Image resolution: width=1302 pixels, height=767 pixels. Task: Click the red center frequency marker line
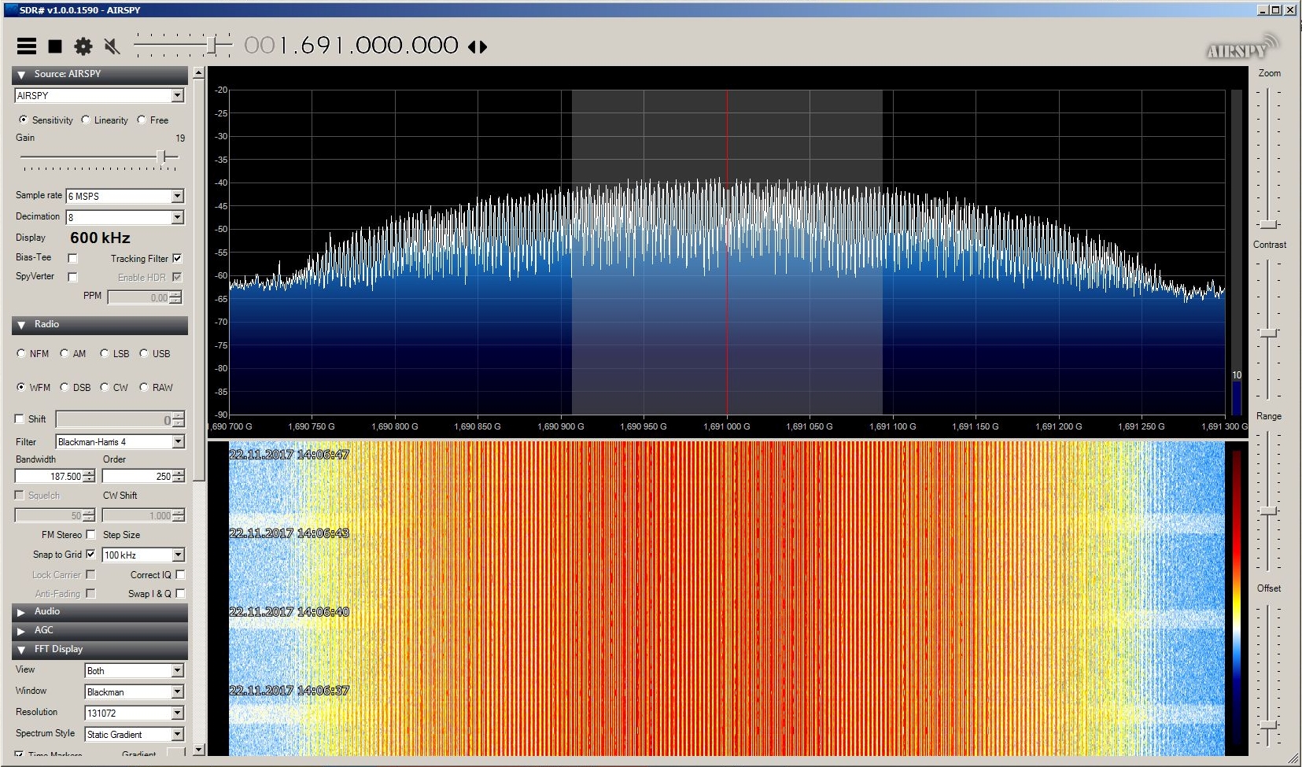point(727,252)
